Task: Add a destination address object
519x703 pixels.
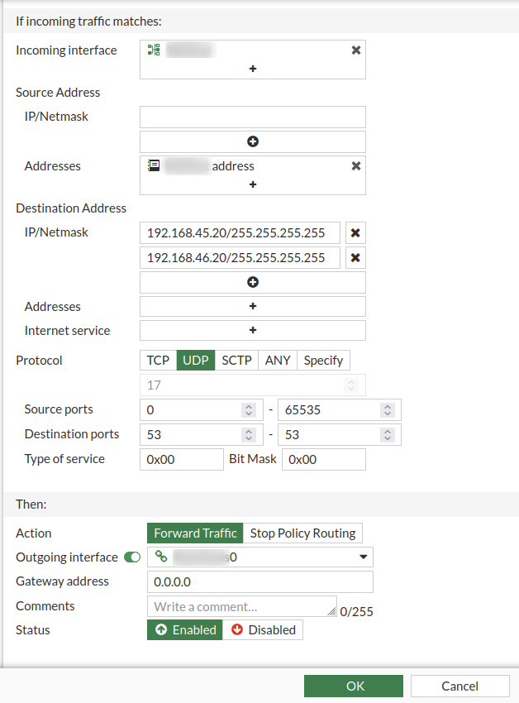Action: coord(252,306)
